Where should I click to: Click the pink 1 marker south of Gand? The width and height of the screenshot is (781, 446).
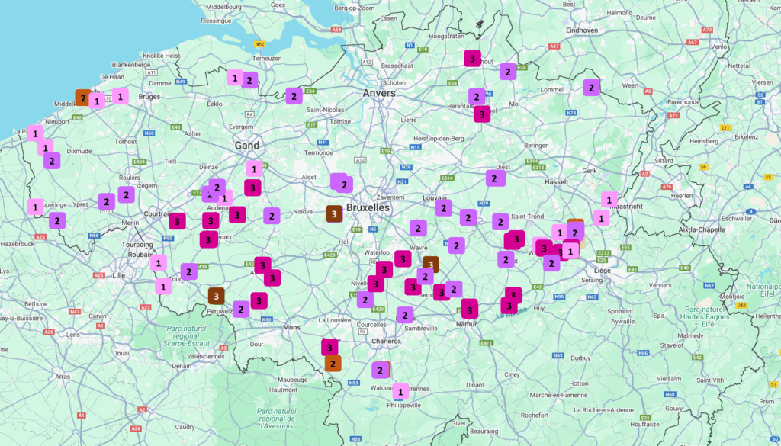coord(254,168)
